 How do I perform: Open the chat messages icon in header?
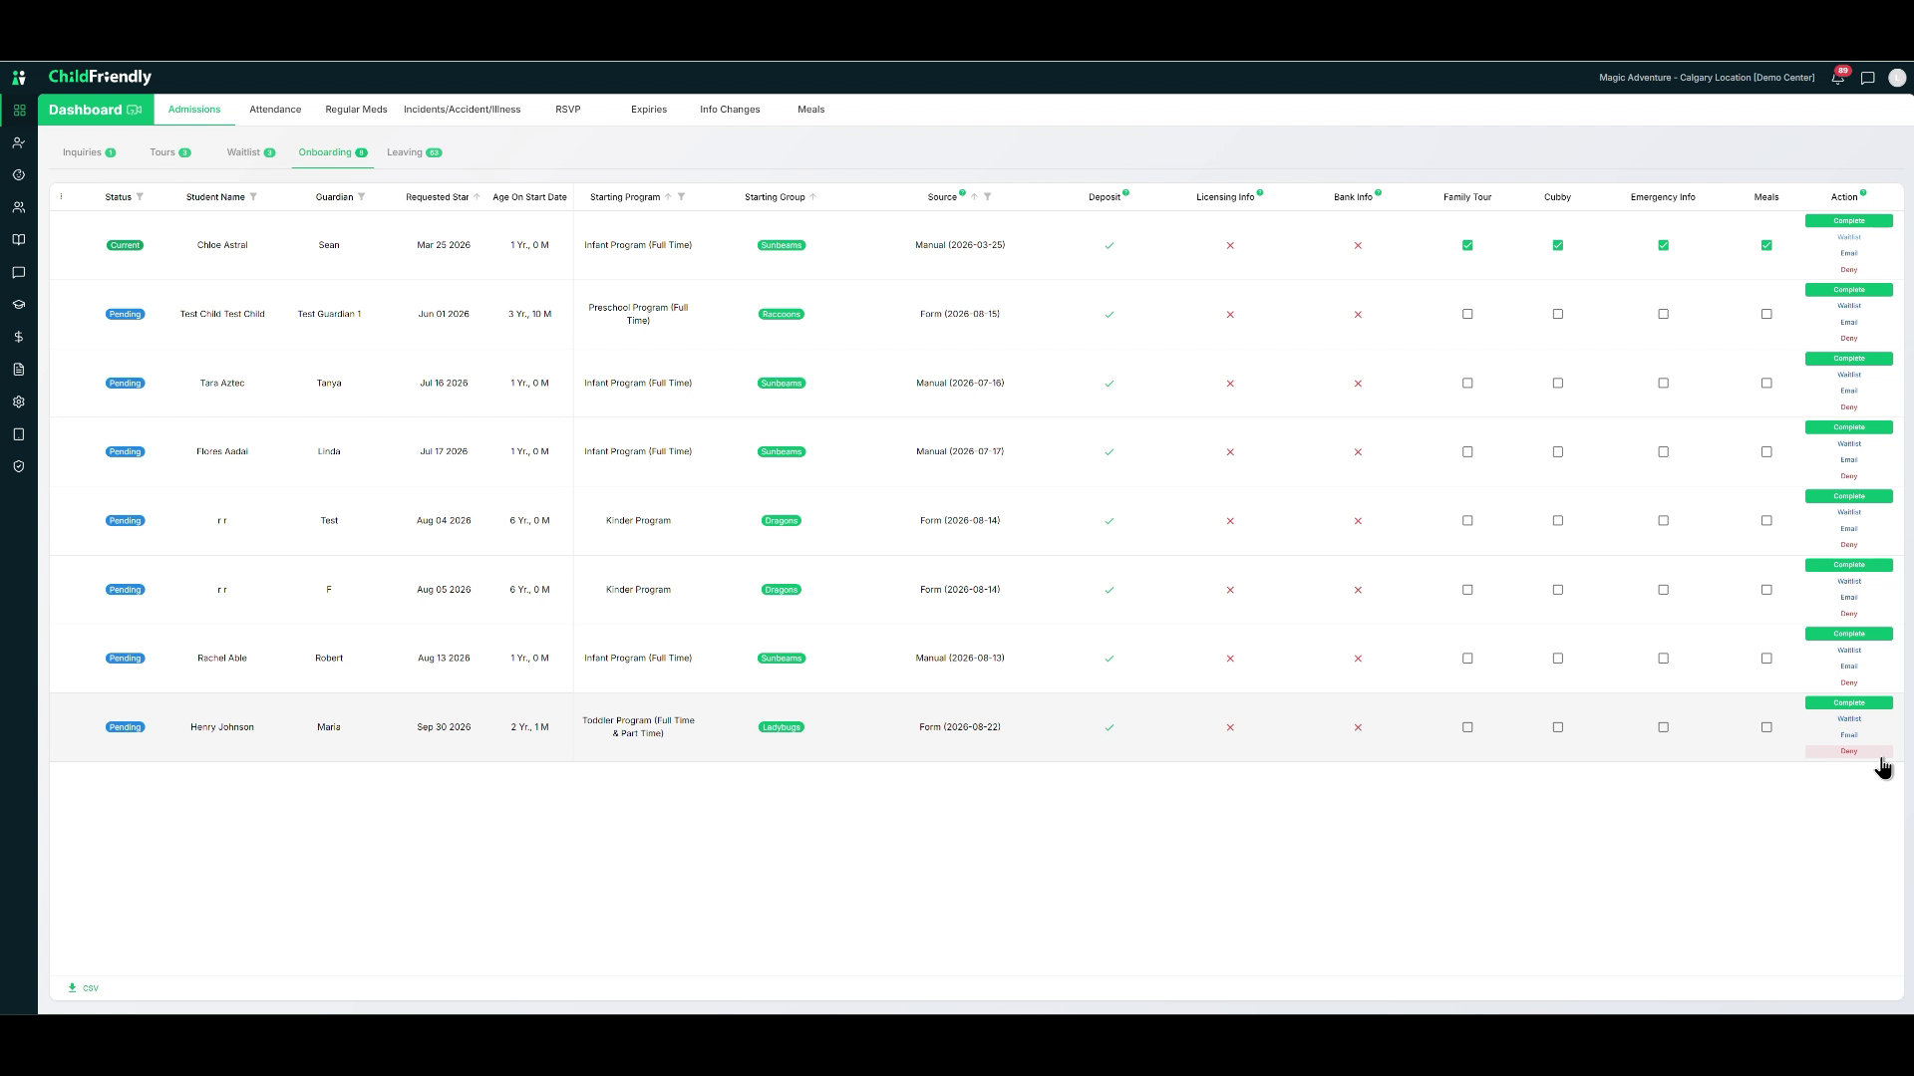1868,78
